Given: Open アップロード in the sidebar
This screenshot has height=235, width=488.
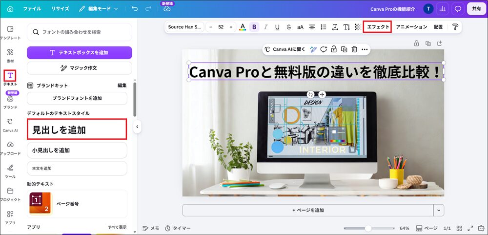Looking at the screenshot, I should [x=10, y=149].
